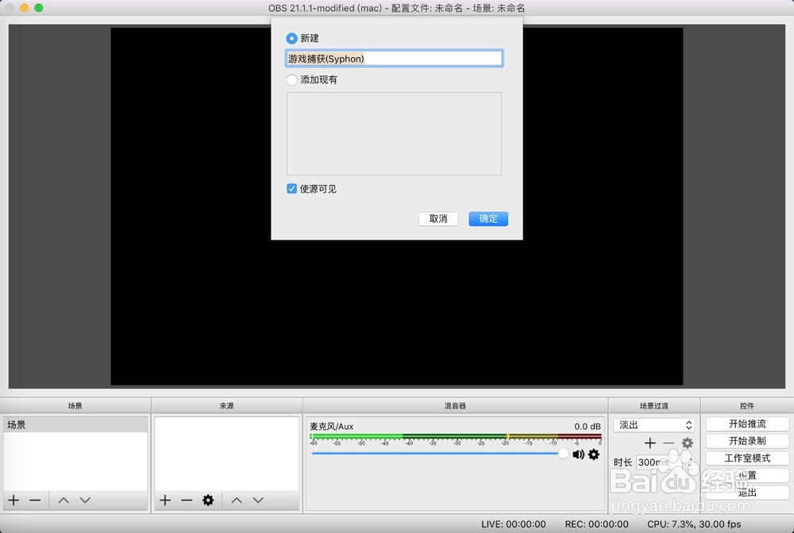Image resolution: width=794 pixels, height=533 pixels.
Task: Click the 来源 panel header
Action: click(x=227, y=405)
